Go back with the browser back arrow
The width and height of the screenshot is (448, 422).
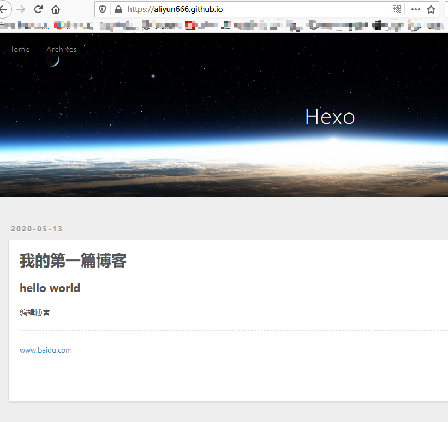4,9
